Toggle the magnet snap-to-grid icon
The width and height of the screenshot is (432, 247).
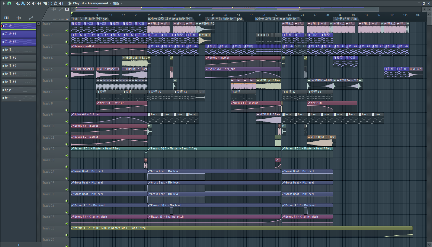coord(9,3)
